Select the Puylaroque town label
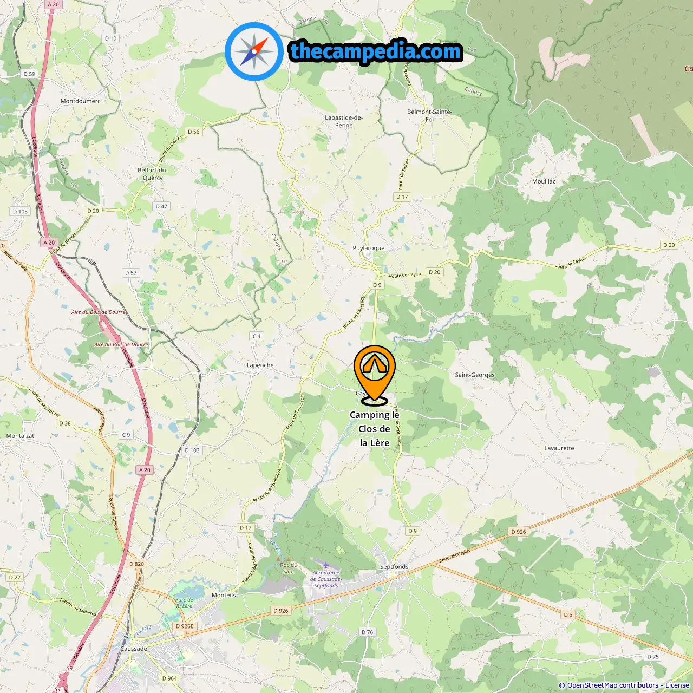693x693 pixels. coord(369,248)
